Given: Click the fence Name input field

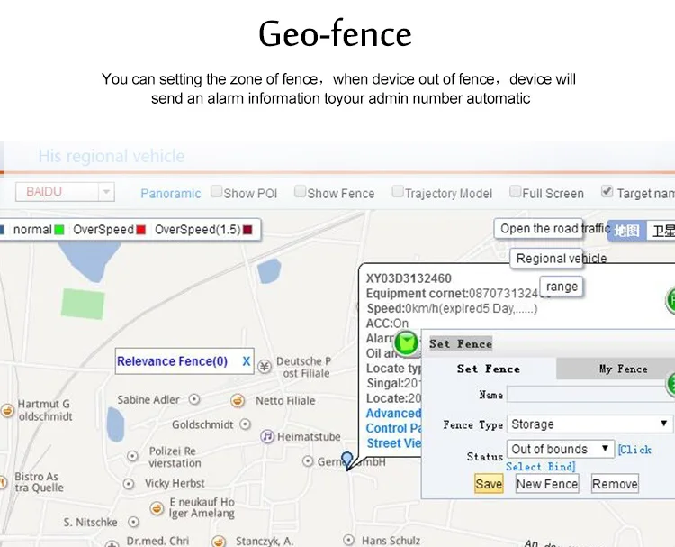Looking at the screenshot, I should coord(590,395).
